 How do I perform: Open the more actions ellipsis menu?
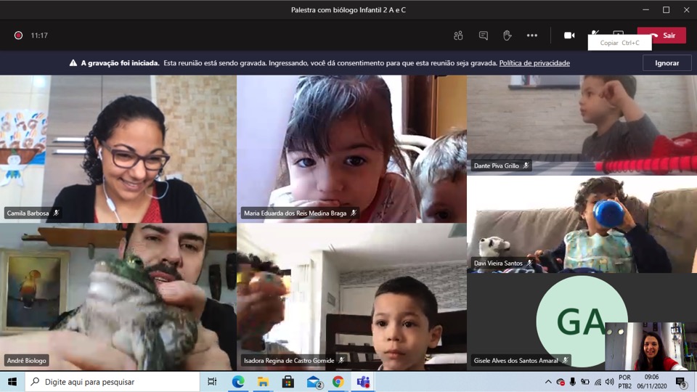(531, 36)
